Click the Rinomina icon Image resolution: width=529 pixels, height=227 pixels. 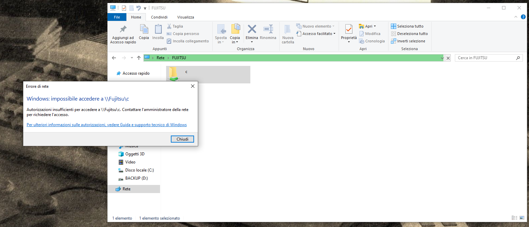[x=268, y=29]
